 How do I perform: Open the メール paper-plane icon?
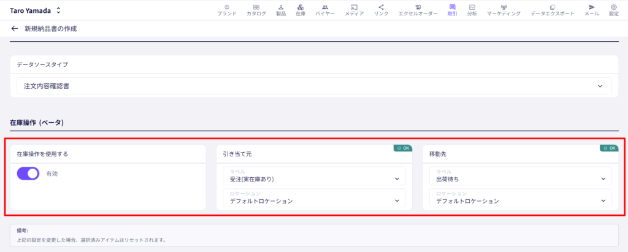coord(592,7)
